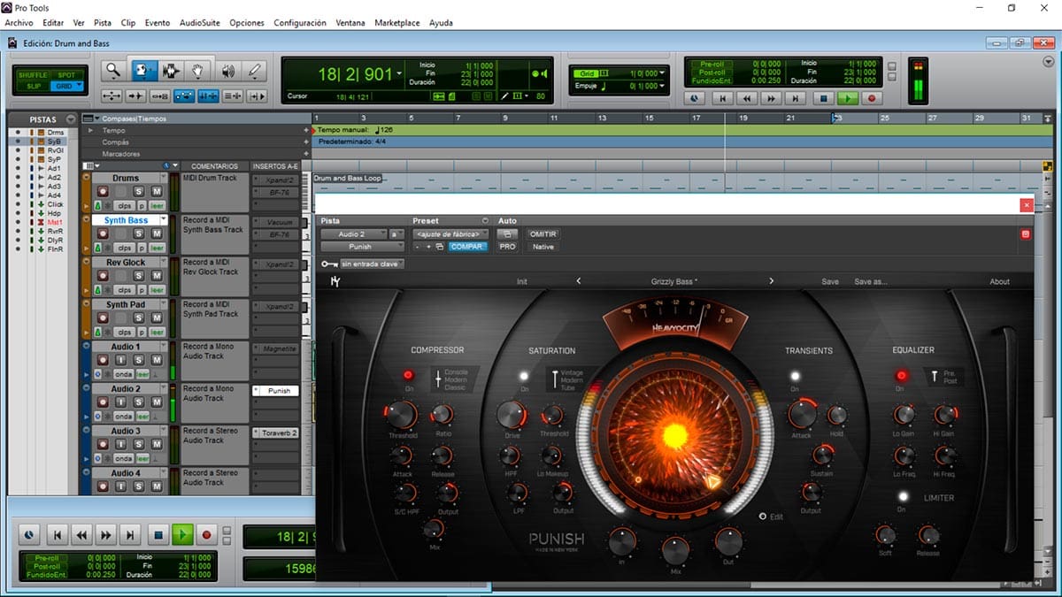Toggle Link Timeline and Edit Selection button

[x=208, y=96]
